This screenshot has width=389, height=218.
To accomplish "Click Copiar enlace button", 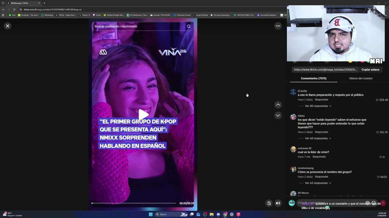I will (x=370, y=70).
